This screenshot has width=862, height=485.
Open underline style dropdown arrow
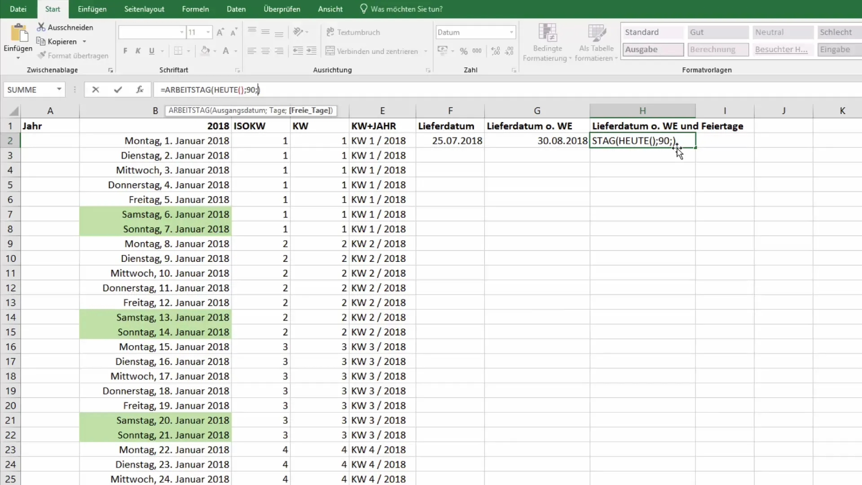163,51
